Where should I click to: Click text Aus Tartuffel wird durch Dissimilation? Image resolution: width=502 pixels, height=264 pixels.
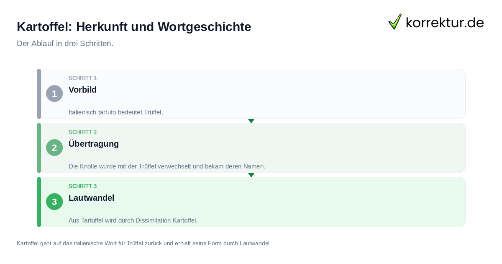pyautogui.click(x=133, y=220)
